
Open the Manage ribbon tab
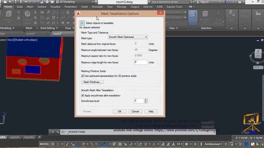coord(122,7)
